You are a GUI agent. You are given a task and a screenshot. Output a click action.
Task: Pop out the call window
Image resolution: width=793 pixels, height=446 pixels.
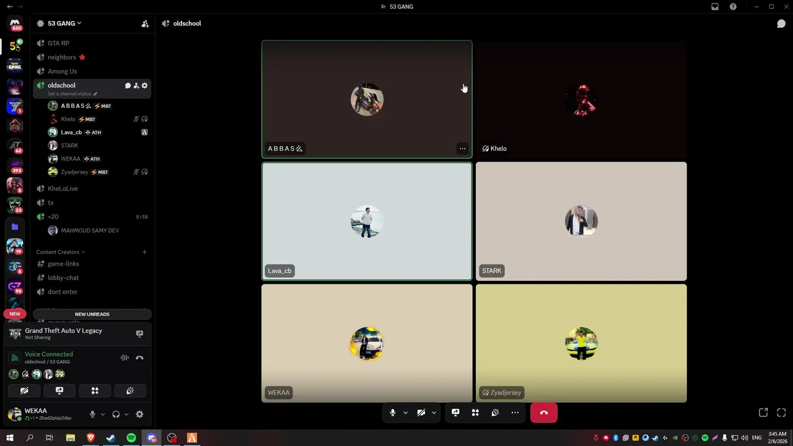click(763, 413)
